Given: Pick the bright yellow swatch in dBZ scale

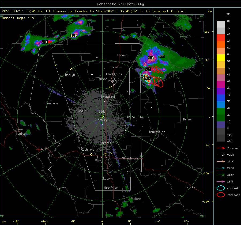Looking at the screenshot, I should pyautogui.click(x=221, y=58).
